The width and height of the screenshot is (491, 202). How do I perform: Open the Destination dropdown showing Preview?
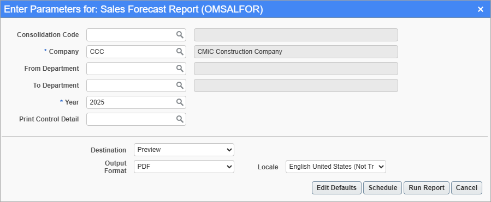(x=184, y=150)
